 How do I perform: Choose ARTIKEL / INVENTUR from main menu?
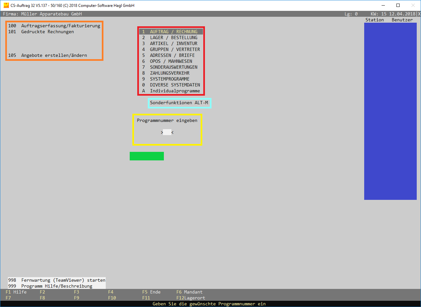coord(171,43)
